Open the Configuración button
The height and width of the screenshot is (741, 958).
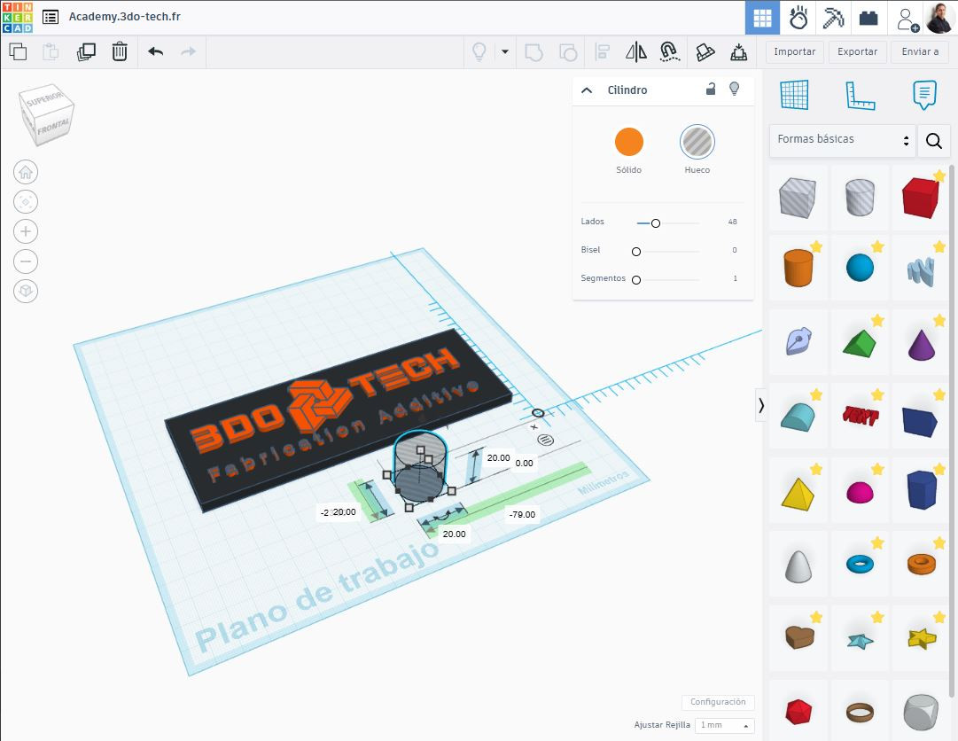pos(718,703)
